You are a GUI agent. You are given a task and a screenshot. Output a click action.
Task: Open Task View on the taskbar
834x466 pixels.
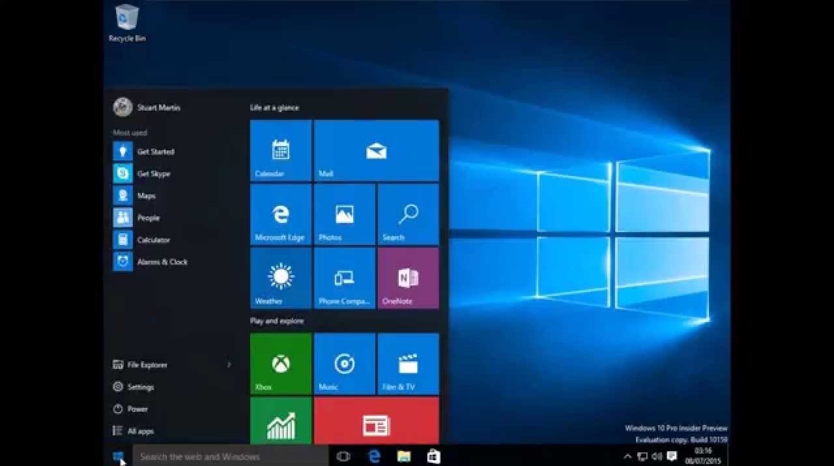coord(343,456)
